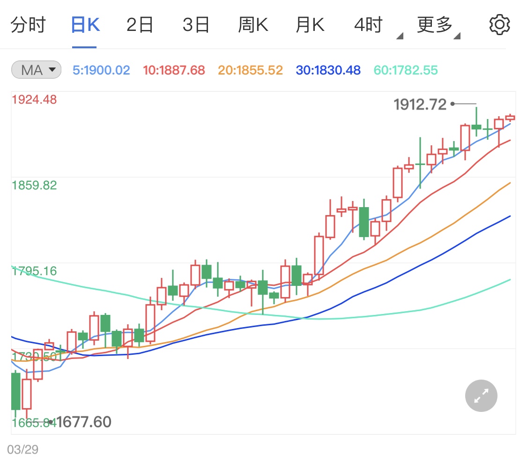
Task: Open the 周K weekly tab
Action: coord(253,25)
